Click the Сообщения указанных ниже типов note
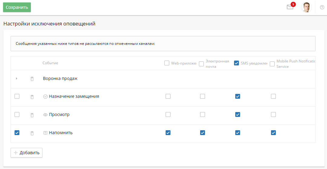Viewport: 327px width, 169px height. pyautogui.click(x=85, y=44)
